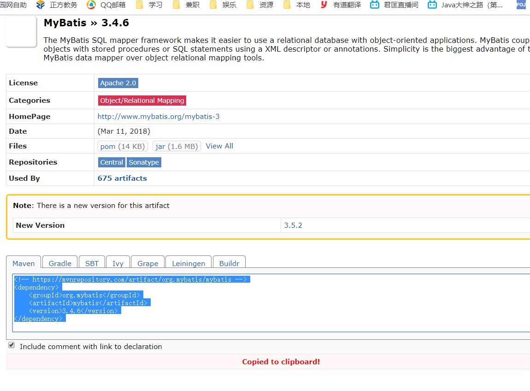Click the View All files link
This screenshot has height=391, width=530.
coord(219,146)
